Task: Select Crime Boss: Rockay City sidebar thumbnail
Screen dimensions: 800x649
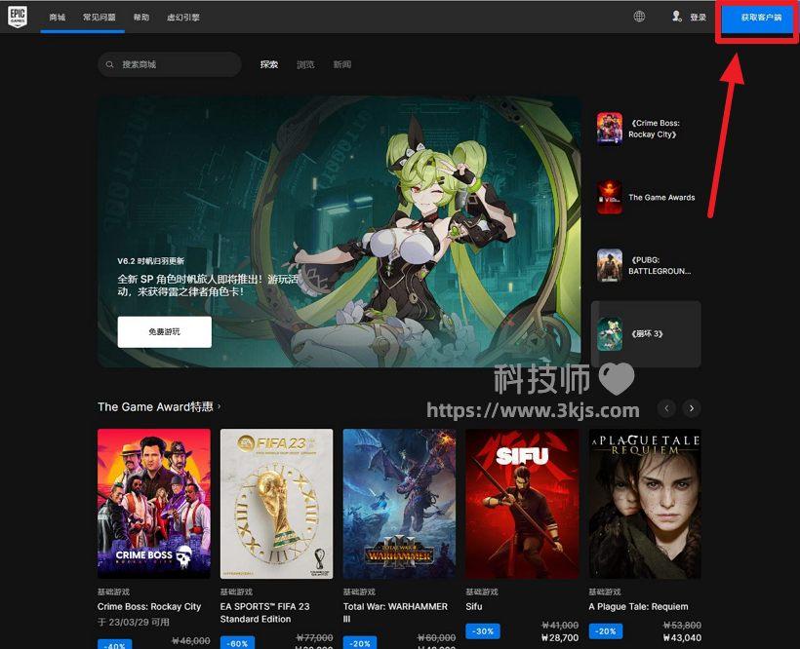Action: pyautogui.click(x=610, y=129)
